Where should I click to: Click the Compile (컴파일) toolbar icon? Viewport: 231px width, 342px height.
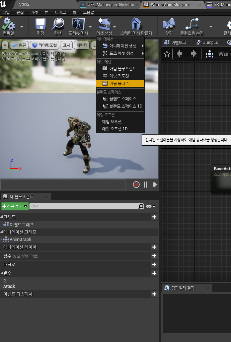click(8, 24)
